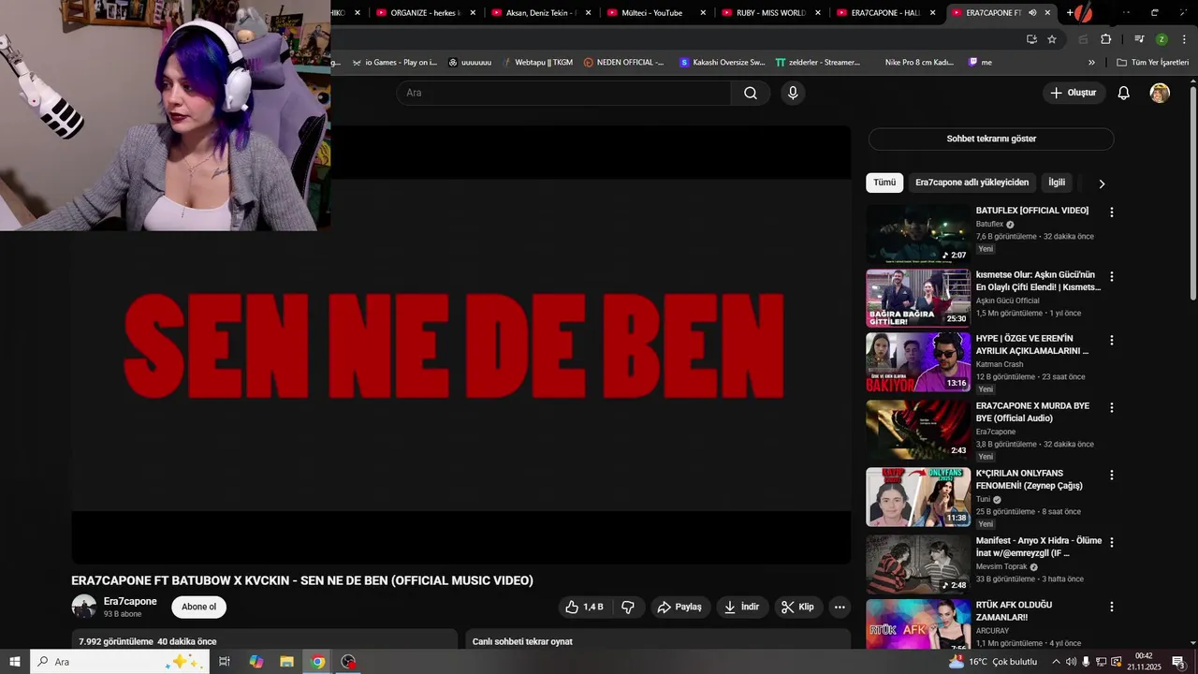Show more bookmarks with double chevron
1198x674 pixels.
coord(1091,63)
